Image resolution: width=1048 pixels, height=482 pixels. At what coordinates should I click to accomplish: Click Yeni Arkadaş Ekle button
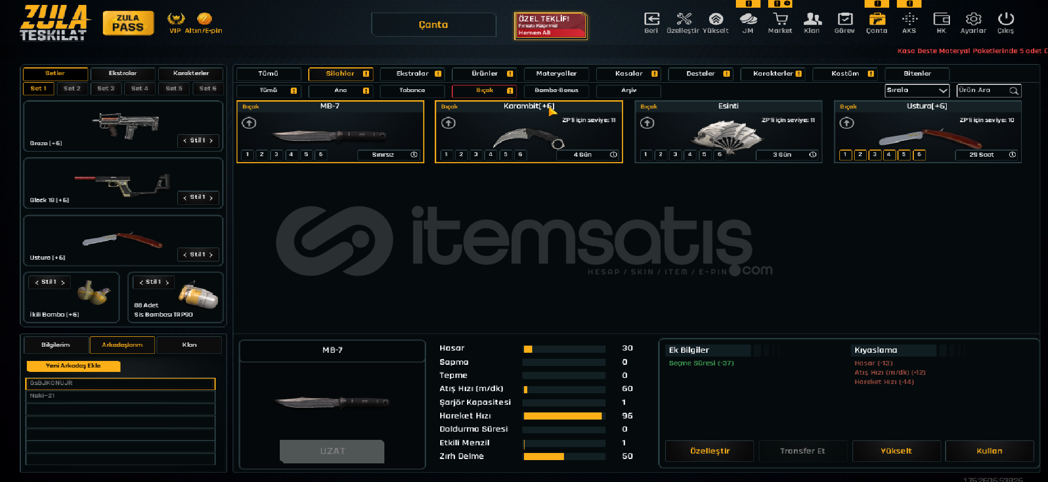click(73, 366)
